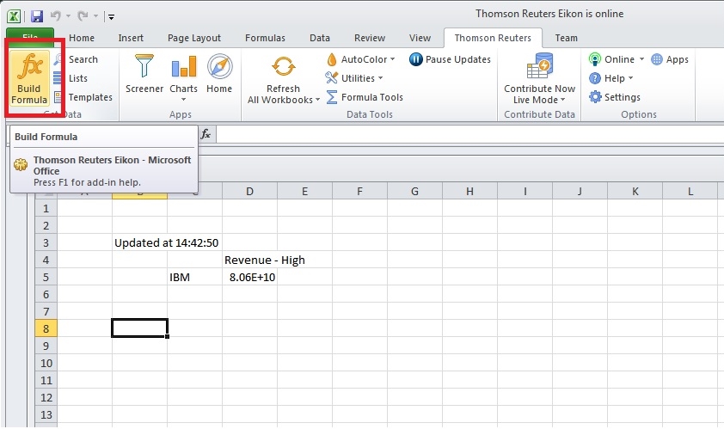Switch to the Review tab
Screen dimensions: 724x429
tap(370, 38)
